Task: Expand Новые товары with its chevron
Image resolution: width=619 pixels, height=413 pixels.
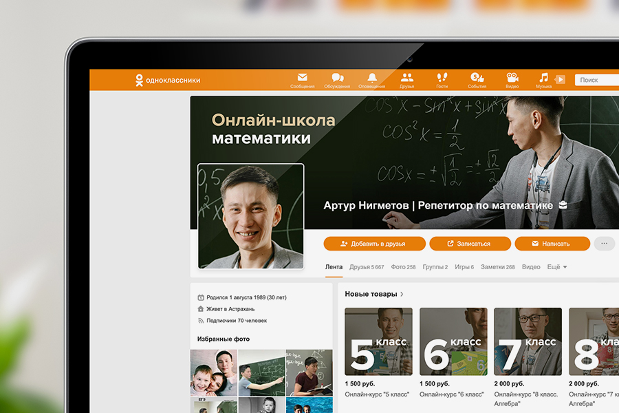Action: [402, 295]
